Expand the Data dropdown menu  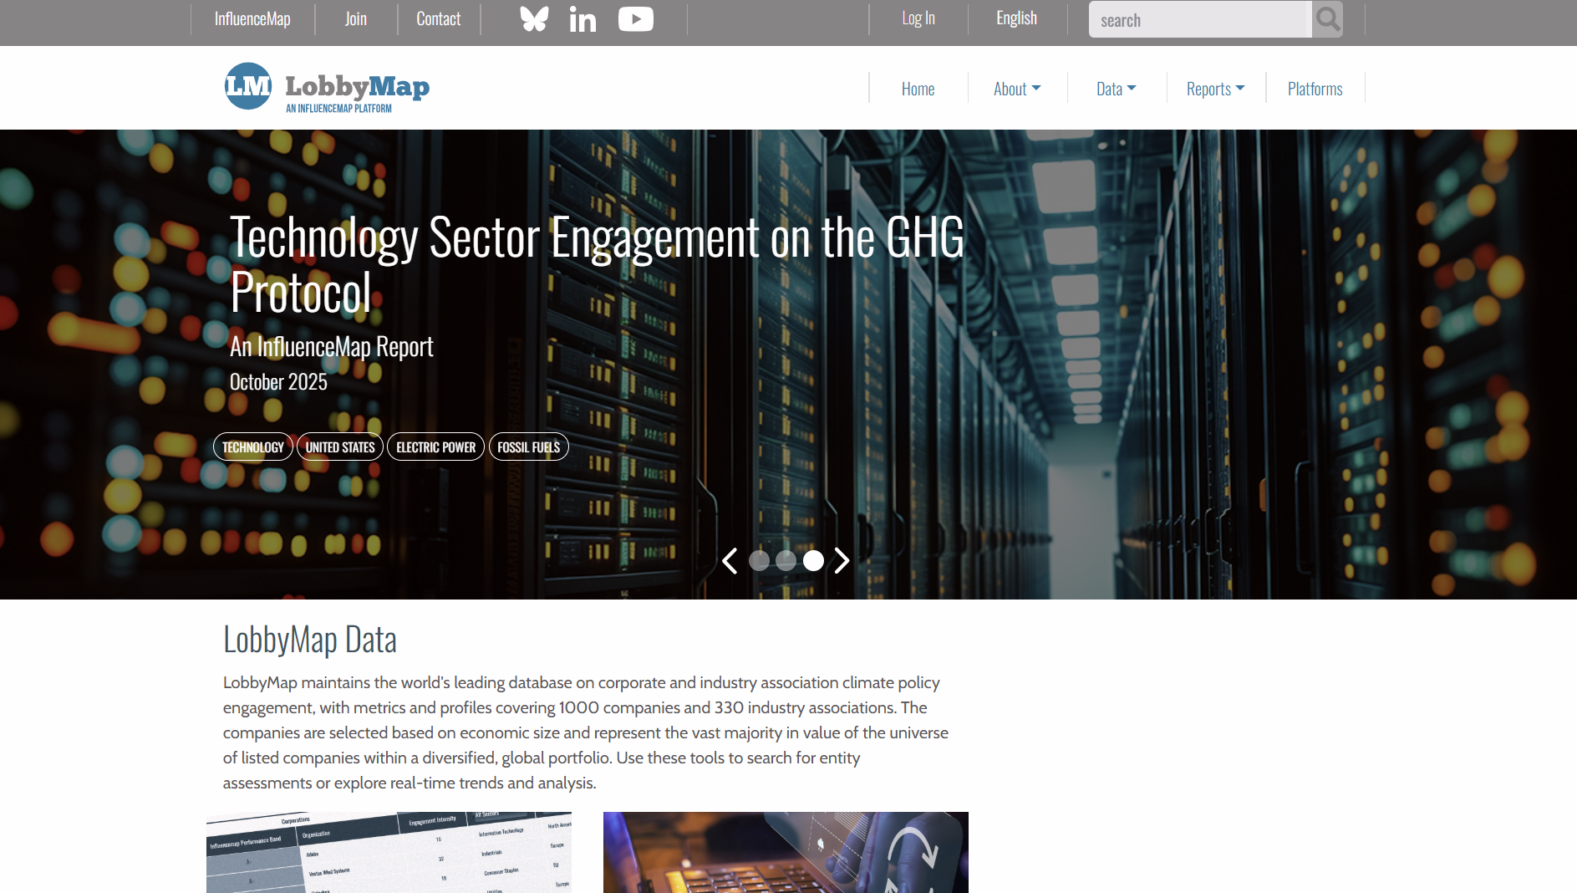point(1116,89)
